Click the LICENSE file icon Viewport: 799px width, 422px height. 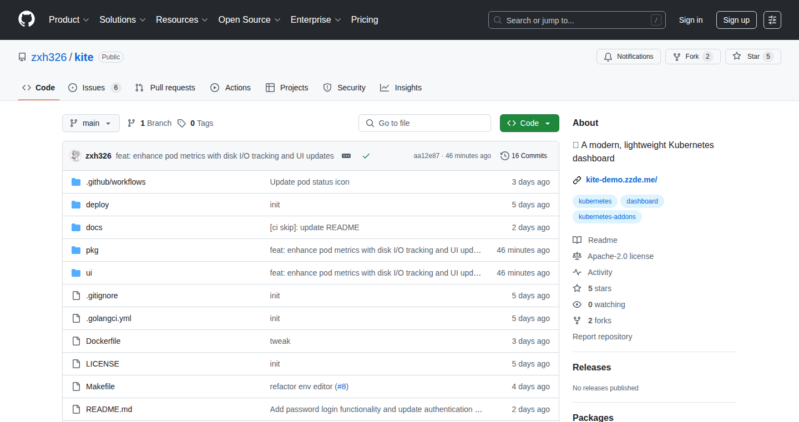tap(76, 364)
